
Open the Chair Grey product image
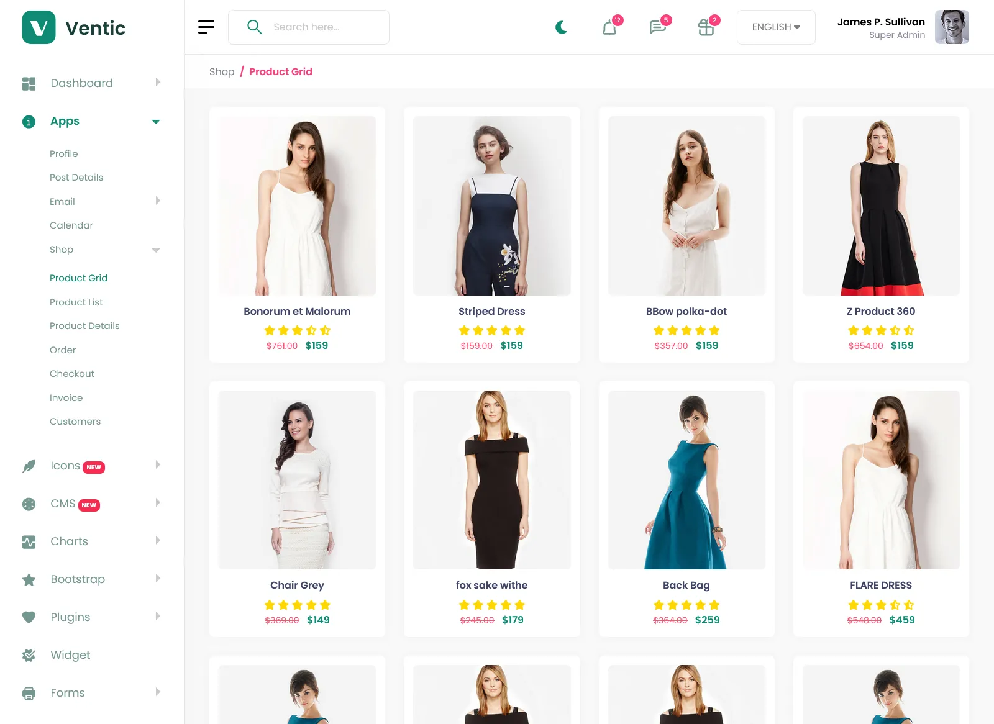[x=297, y=480]
